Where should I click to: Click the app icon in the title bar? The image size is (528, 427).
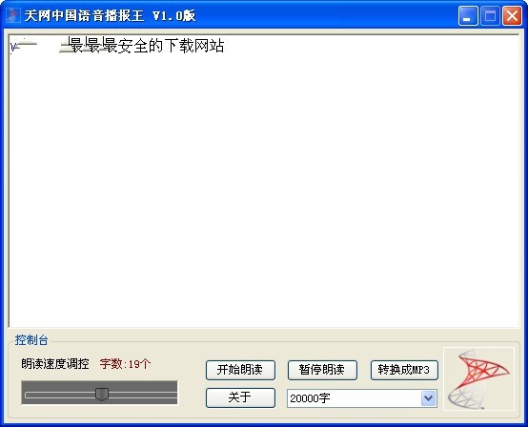13,15
